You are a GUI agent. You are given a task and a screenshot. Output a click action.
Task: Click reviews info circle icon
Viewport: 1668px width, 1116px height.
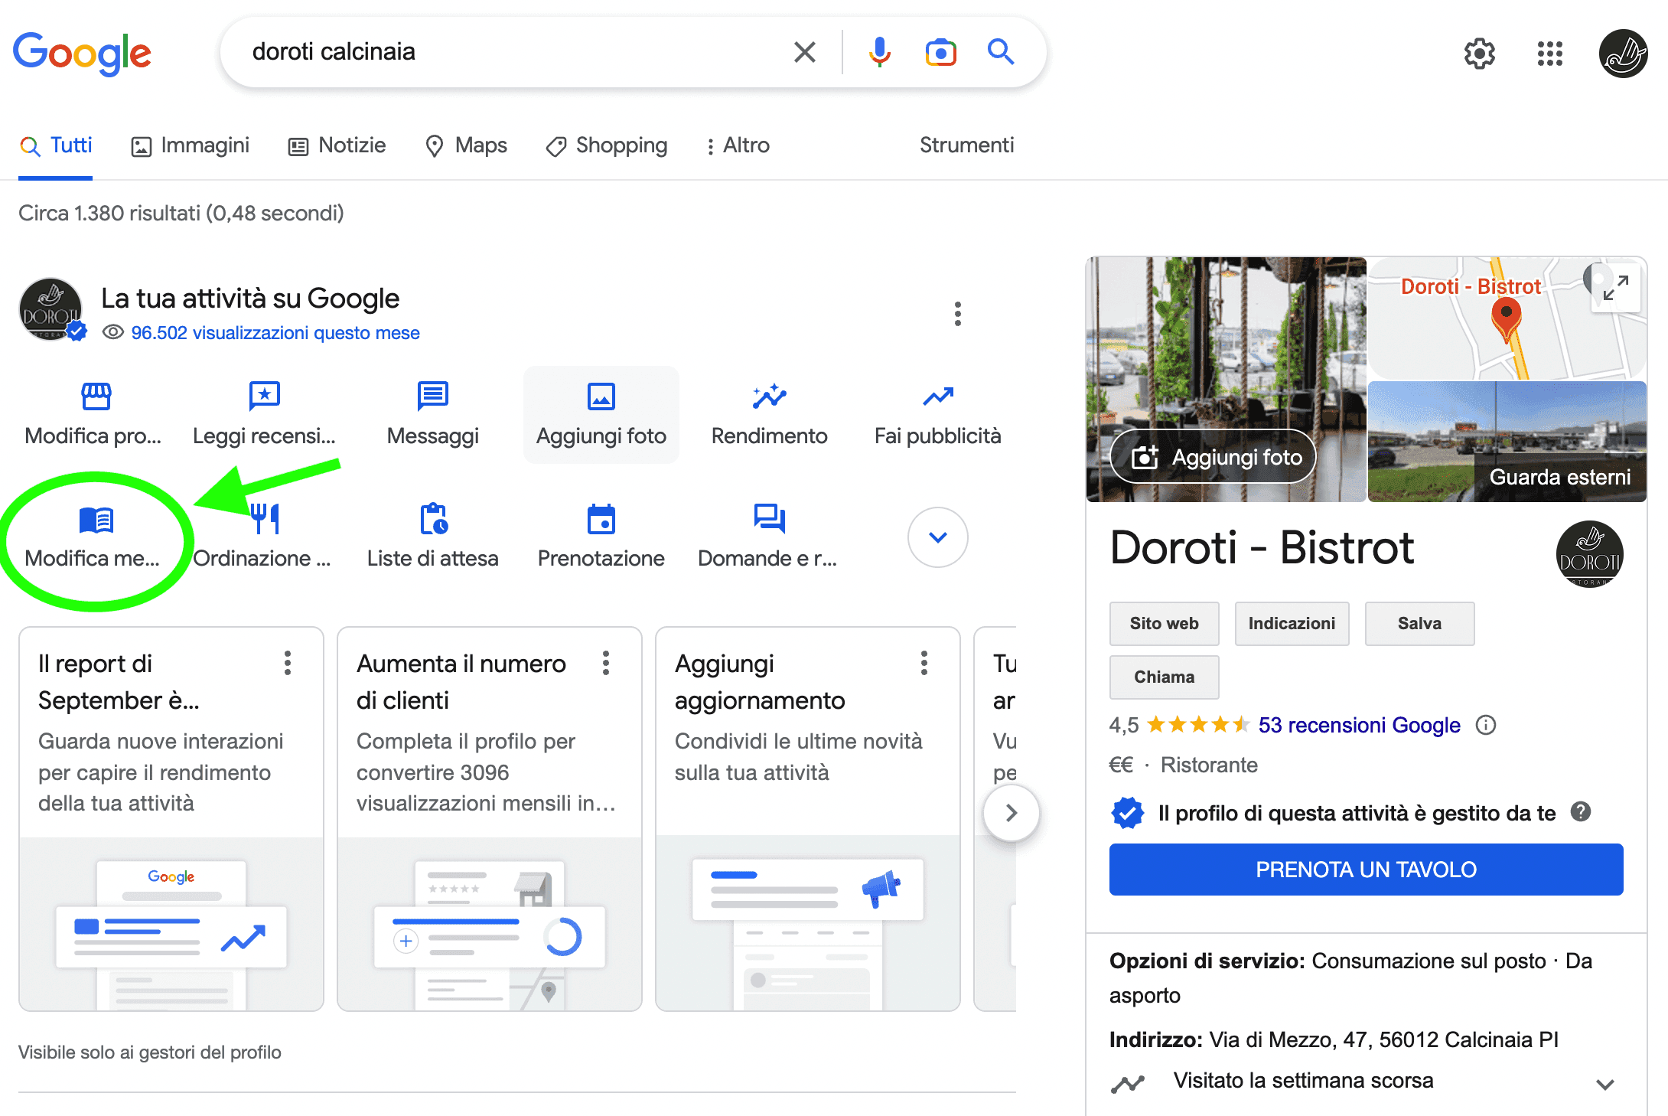pos(1486,725)
